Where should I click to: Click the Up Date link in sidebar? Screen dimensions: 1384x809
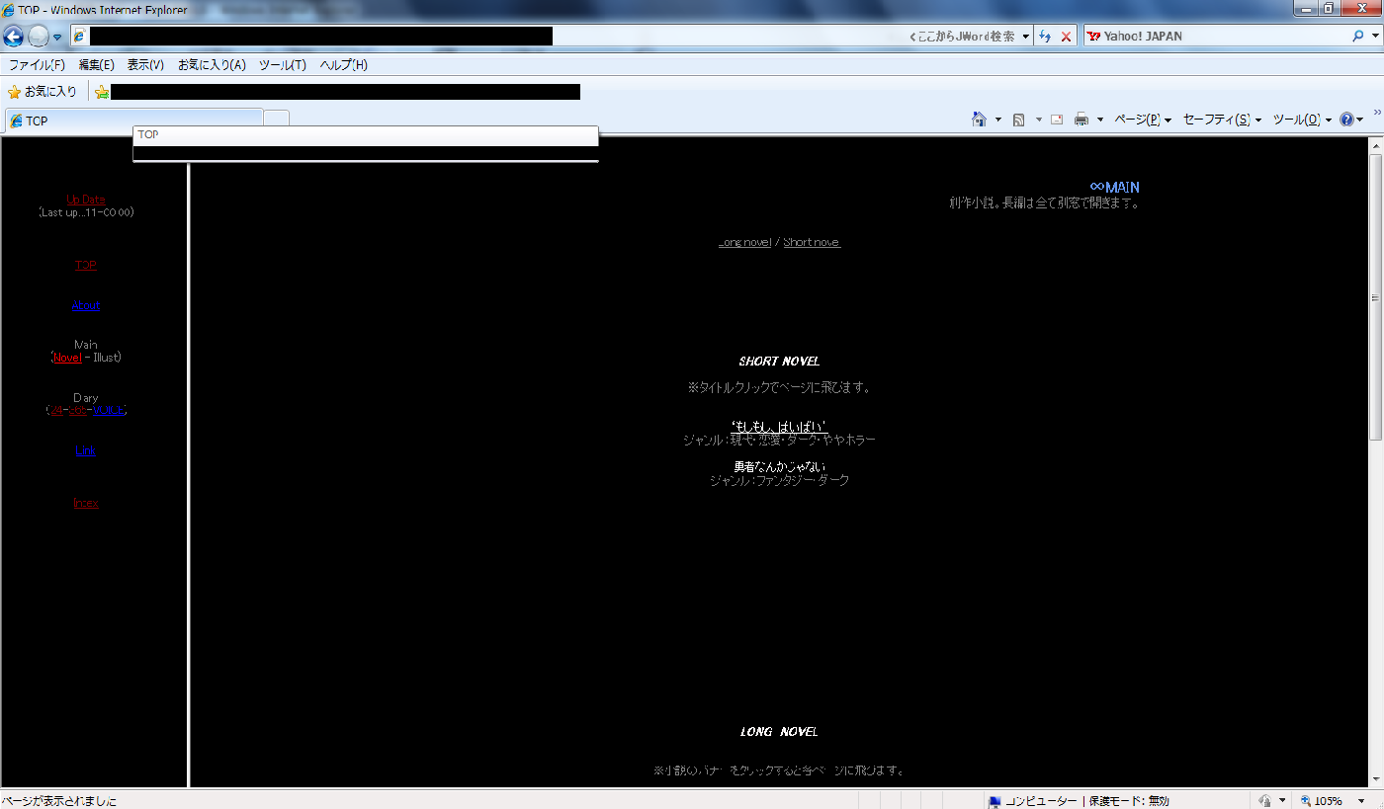coord(86,200)
